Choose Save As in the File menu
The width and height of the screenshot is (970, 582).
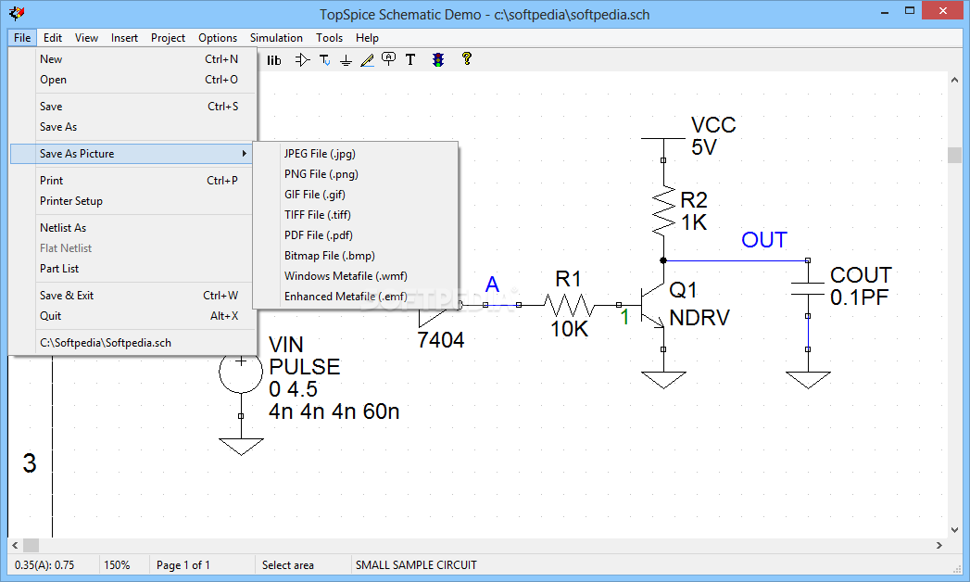point(133,127)
